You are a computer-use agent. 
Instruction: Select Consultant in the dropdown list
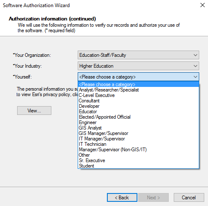pyautogui.click(x=138, y=101)
